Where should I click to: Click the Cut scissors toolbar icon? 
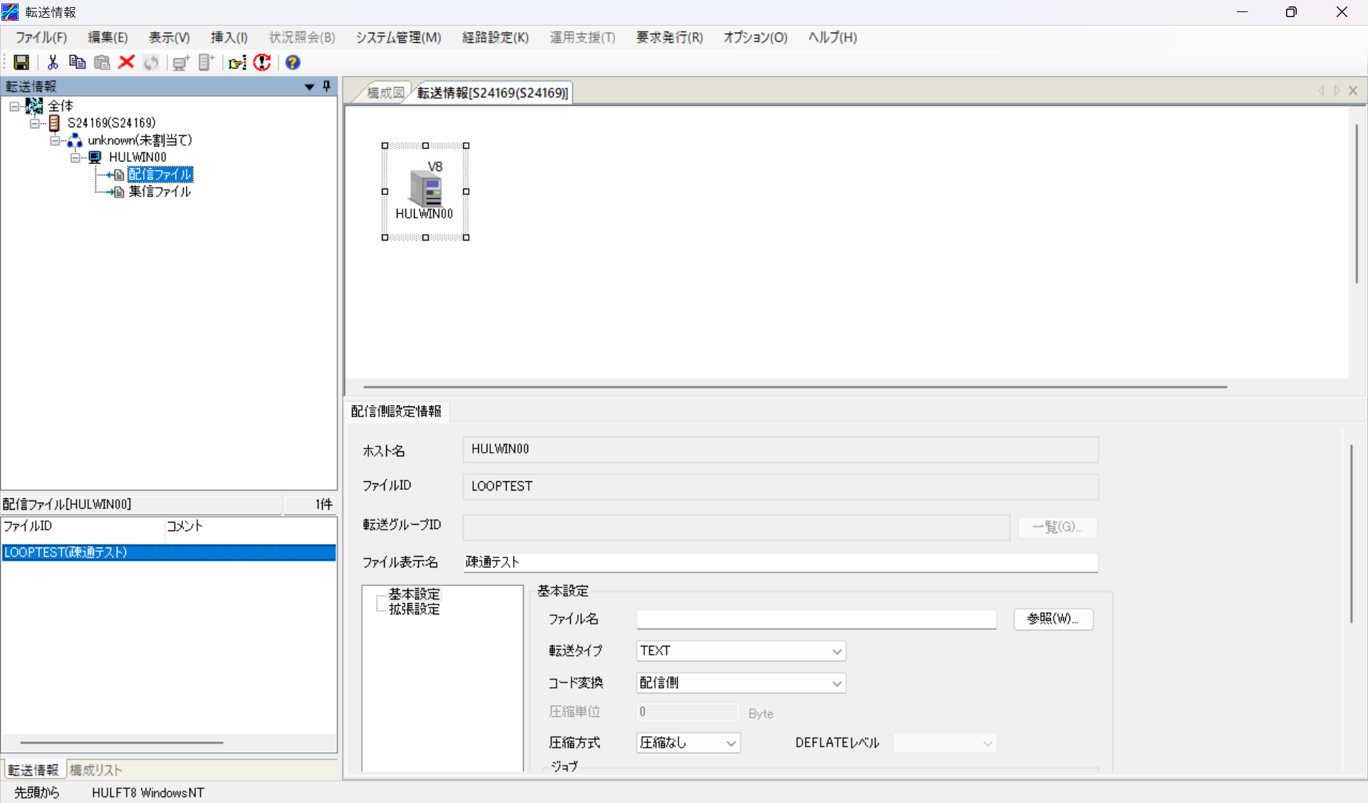coord(52,63)
